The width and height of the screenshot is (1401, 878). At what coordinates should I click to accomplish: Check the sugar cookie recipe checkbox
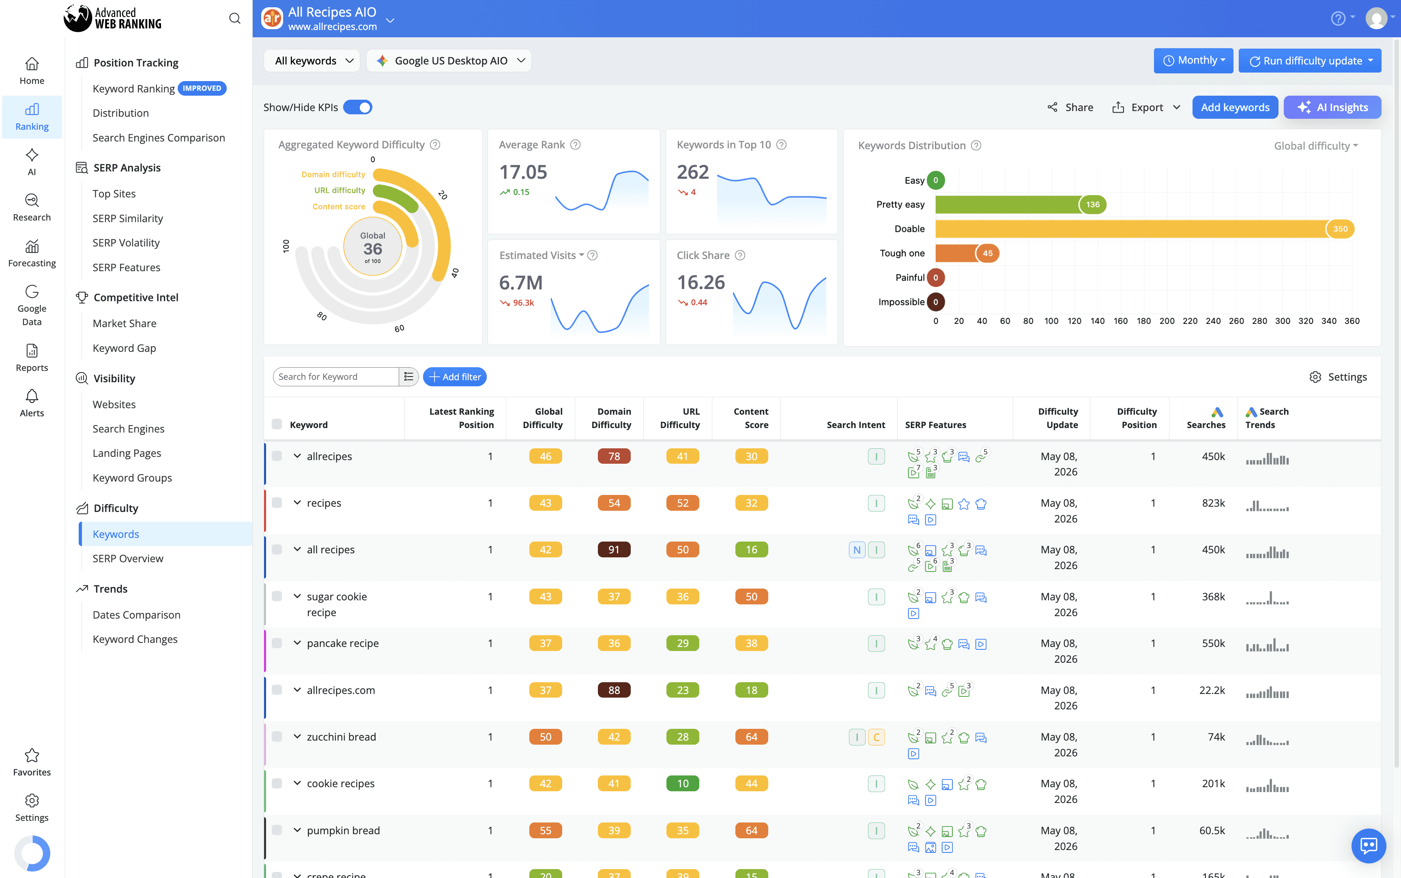tap(277, 596)
